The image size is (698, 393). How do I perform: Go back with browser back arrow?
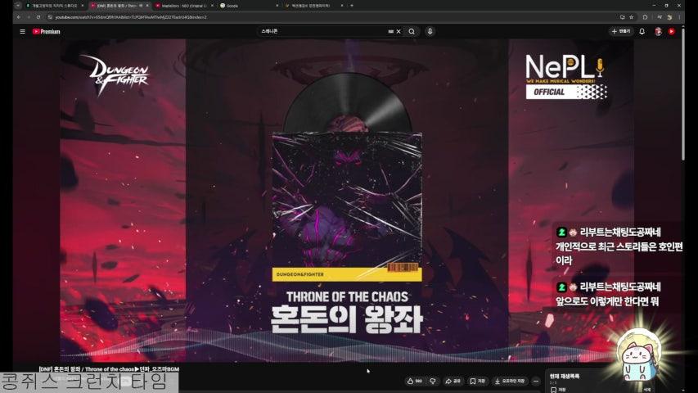(19, 17)
